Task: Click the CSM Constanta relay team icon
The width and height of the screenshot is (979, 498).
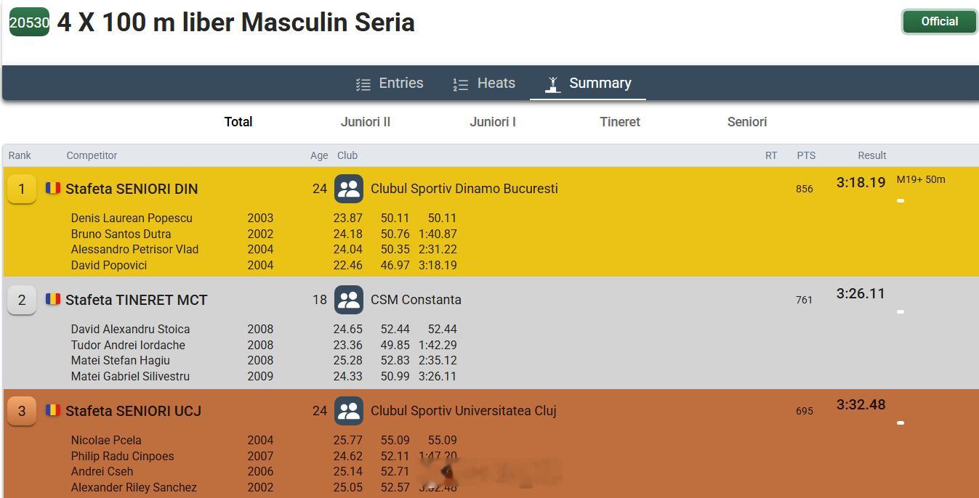Action: [349, 300]
